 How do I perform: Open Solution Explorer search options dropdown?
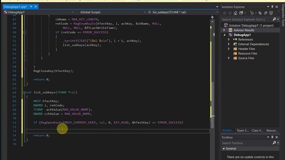click(278, 20)
